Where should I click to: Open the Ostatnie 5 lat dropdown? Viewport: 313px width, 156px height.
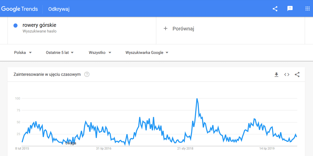pos(60,53)
